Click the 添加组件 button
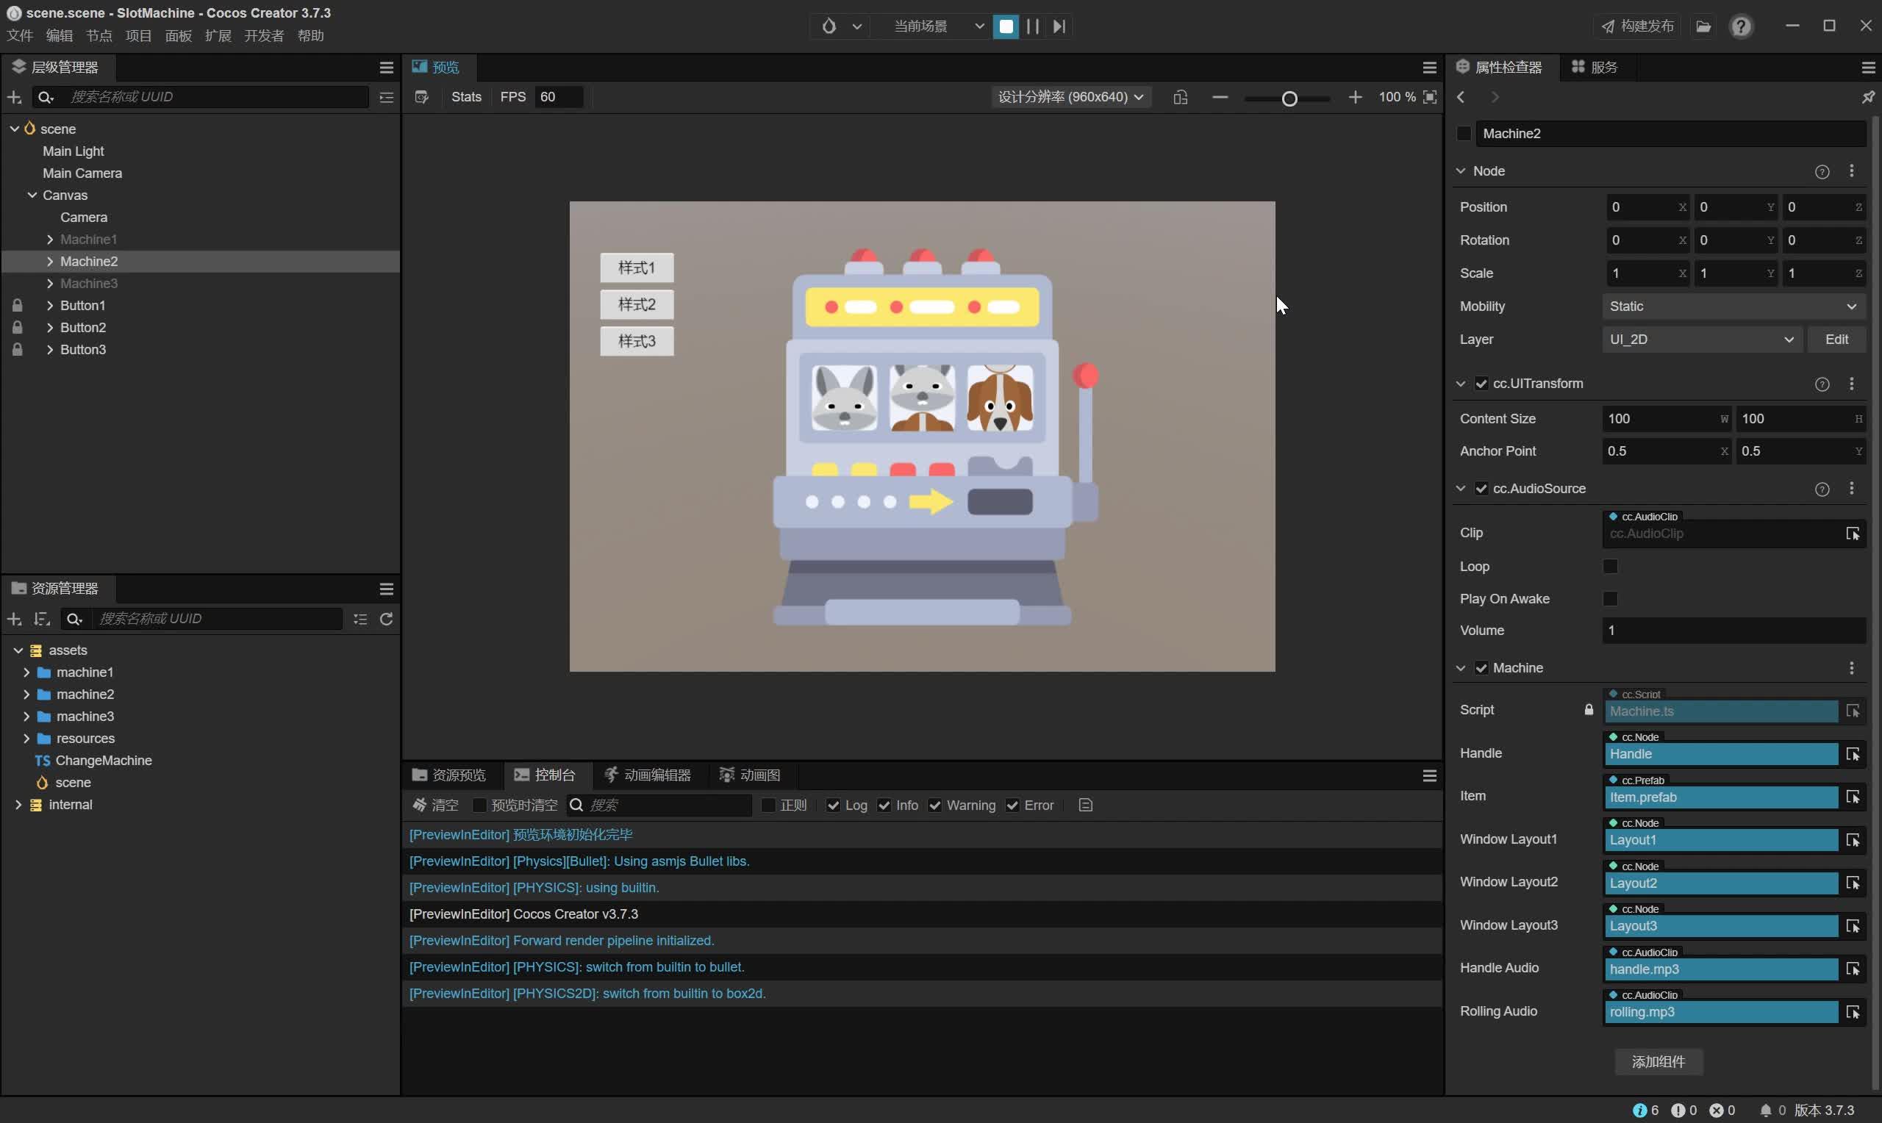 click(1658, 1062)
